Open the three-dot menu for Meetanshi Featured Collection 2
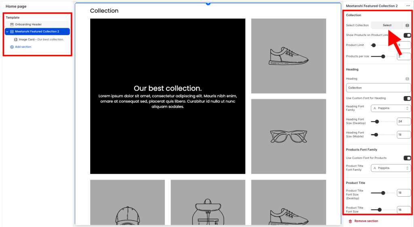414x227 pixels. [x=408, y=6]
